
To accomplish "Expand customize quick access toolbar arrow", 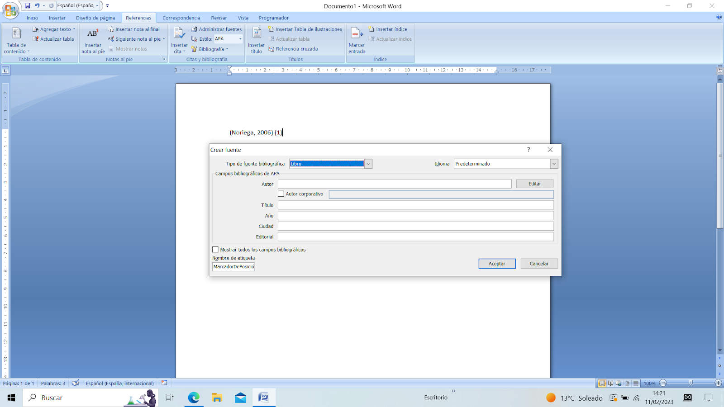I will pos(108,6).
